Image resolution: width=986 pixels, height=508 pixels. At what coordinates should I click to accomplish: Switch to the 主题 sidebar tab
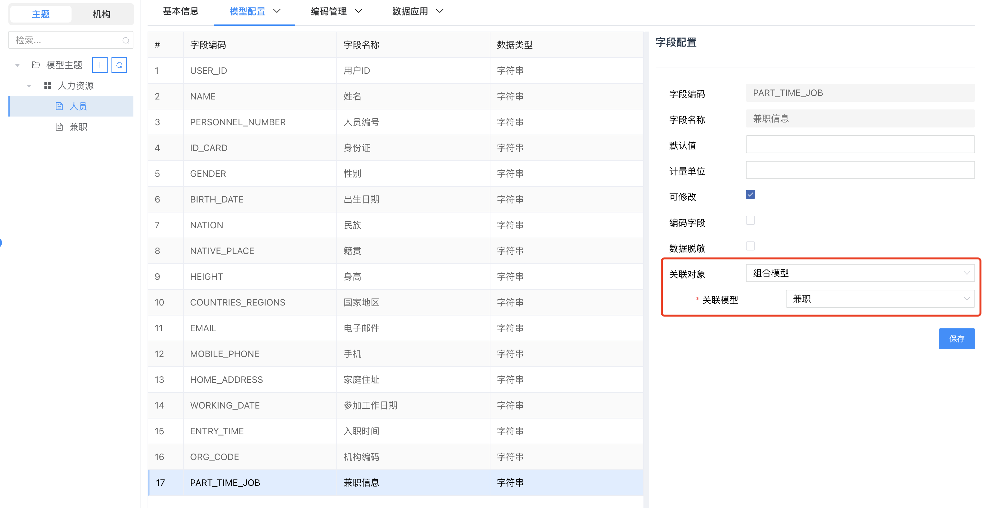(x=41, y=14)
